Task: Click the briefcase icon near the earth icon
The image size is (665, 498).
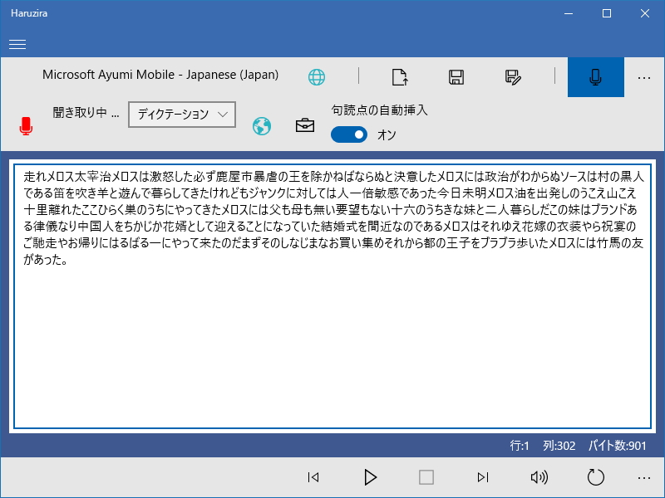Action: tap(304, 124)
